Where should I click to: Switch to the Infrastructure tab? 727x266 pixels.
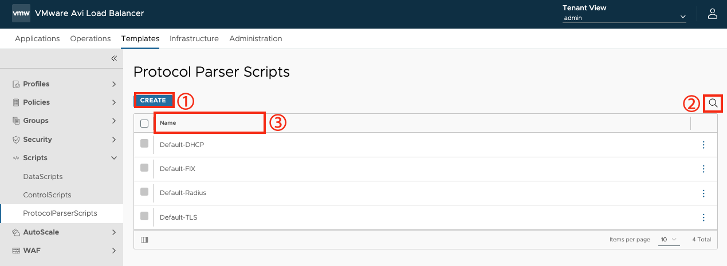tap(194, 39)
